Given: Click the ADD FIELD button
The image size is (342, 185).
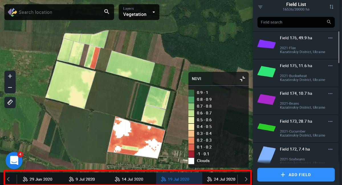Looking at the screenshot, I should point(296,175).
